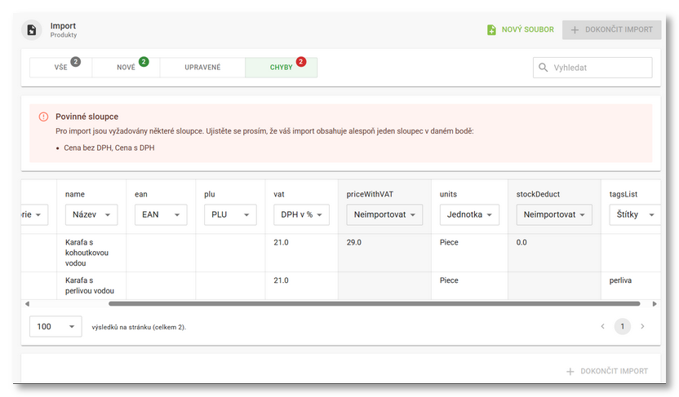Click the bottom Dokončit import button

pyautogui.click(x=607, y=372)
